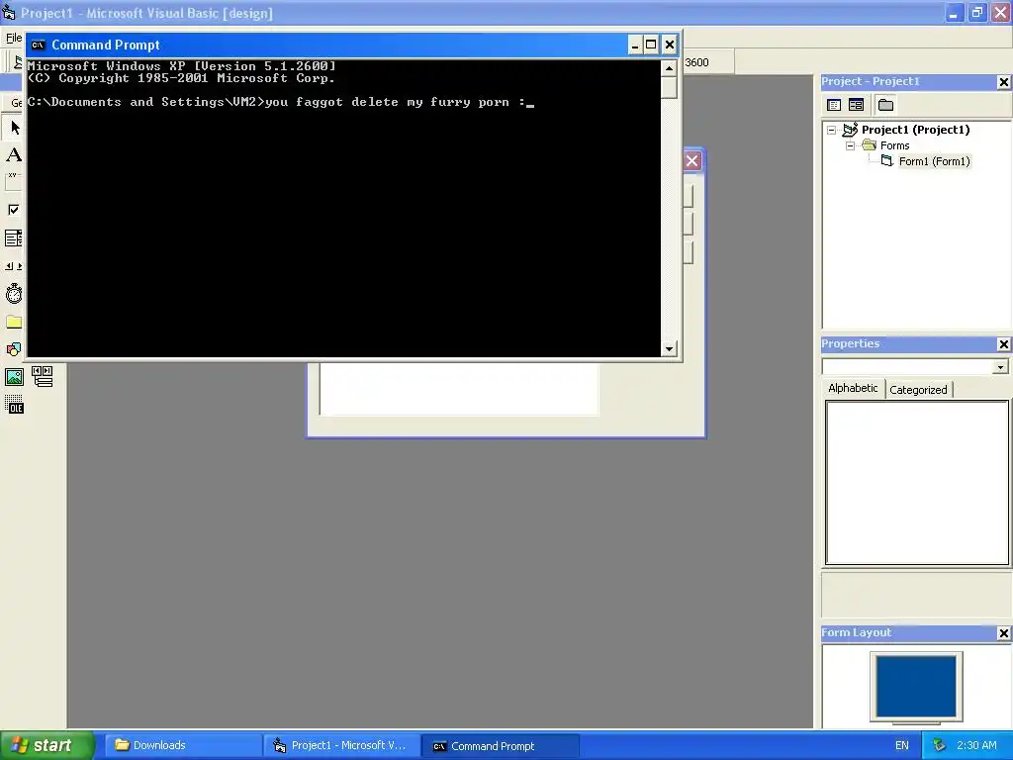Switch to the Categorized properties tab
This screenshot has width=1013, height=760.
tap(918, 390)
